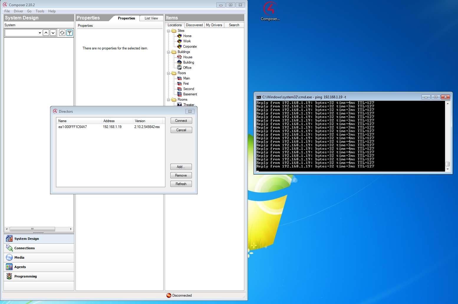
Task: Open the Go menu
Action: point(29,11)
